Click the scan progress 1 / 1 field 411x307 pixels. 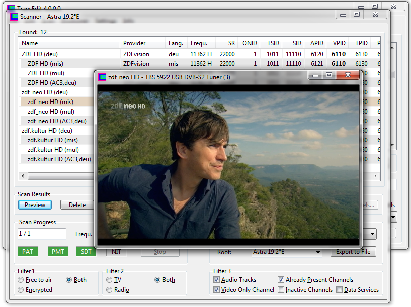click(42, 234)
